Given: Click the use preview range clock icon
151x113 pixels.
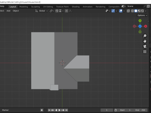Looking at the screenshot, I should click(116, 110).
